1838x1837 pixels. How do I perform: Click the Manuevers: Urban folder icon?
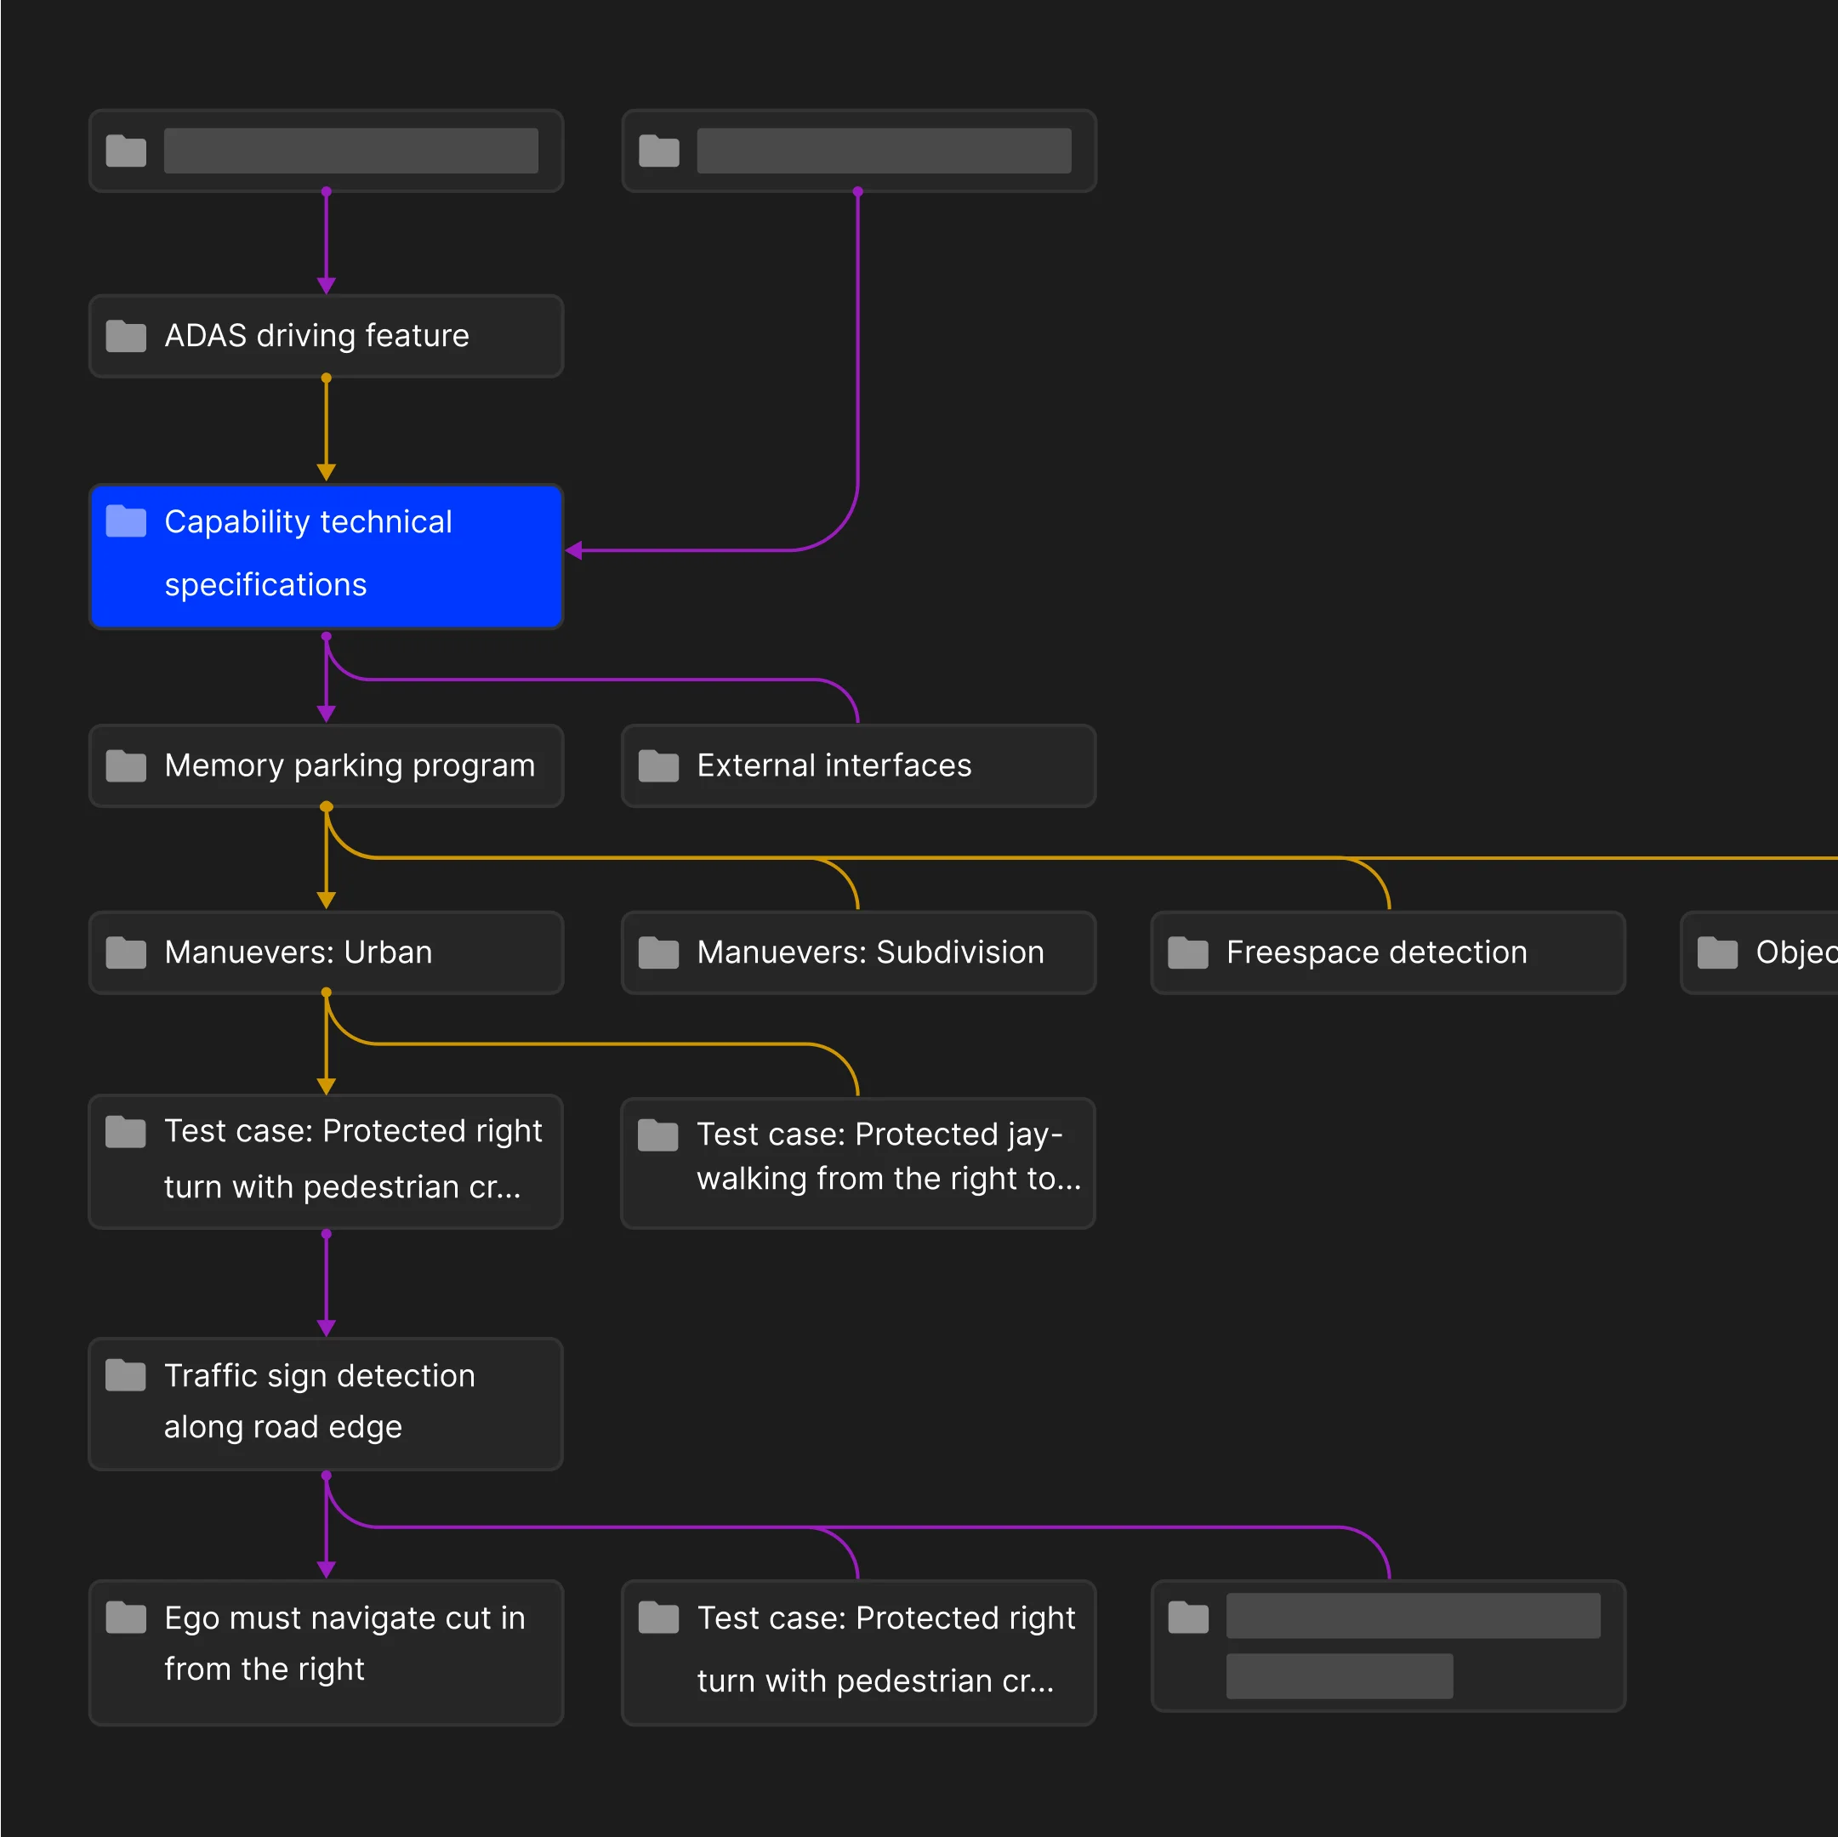126,953
